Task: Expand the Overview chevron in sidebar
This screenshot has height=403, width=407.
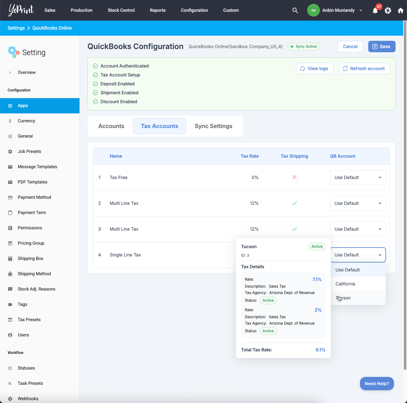Action: coord(10,72)
